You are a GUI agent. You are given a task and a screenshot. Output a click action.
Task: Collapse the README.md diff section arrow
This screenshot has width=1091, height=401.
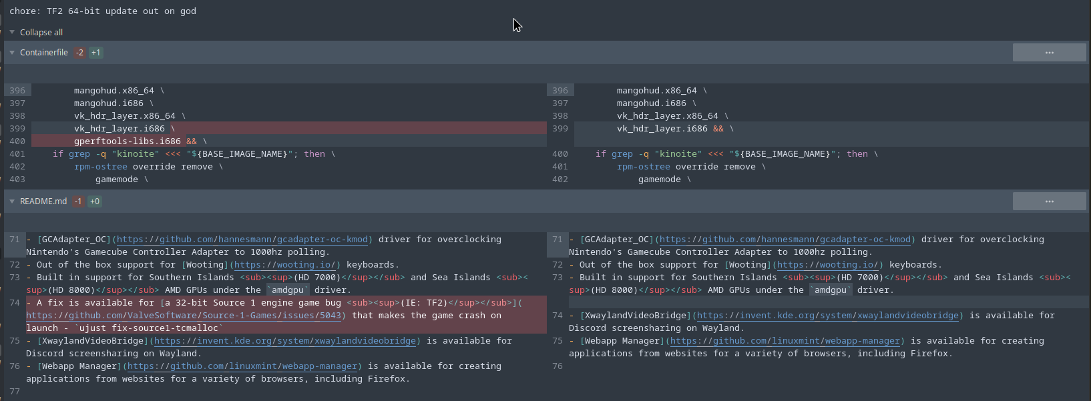click(x=12, y=202)
